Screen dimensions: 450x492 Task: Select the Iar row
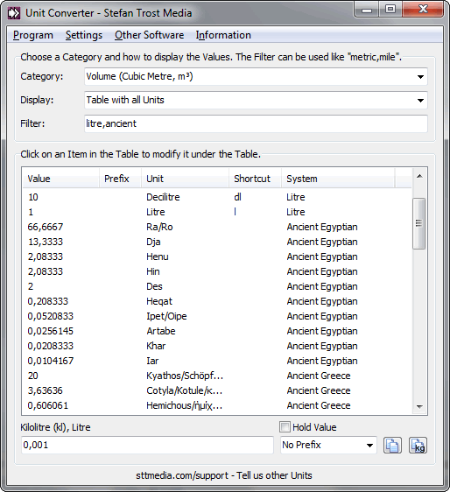(x=217, y=361)
